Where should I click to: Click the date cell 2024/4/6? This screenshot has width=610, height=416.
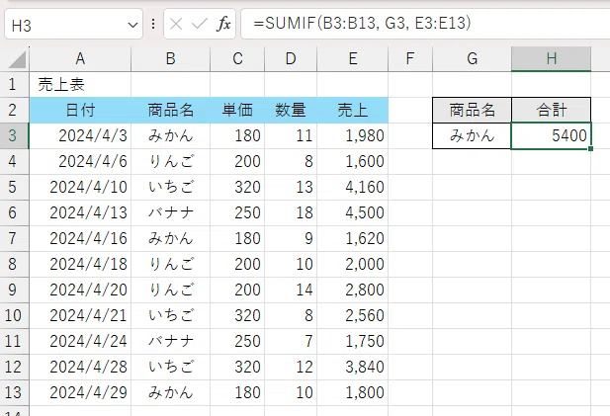(80, 161)
